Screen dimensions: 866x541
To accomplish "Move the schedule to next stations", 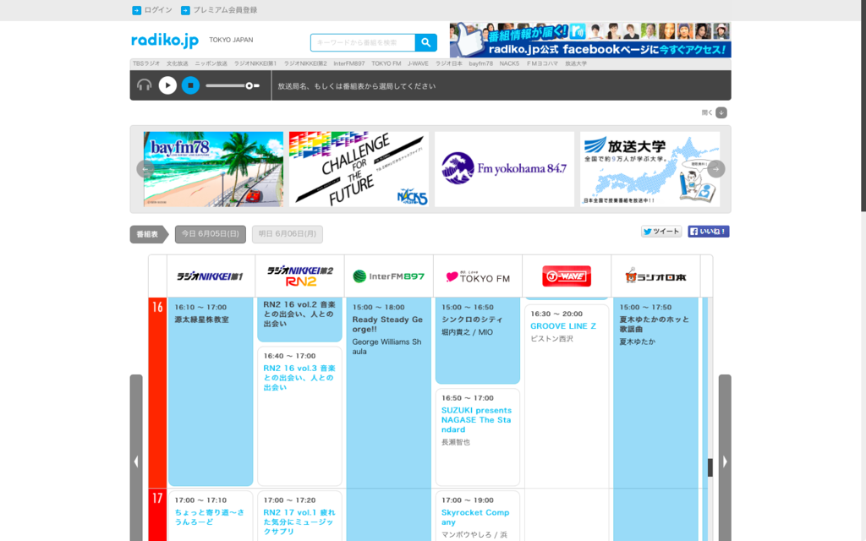I will pyautogui.click(x=725, y=462).
